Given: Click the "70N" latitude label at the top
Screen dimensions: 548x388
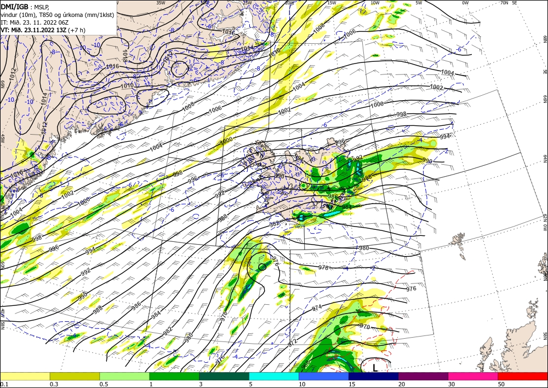Looking at the screenshot, I should (504, 3).
